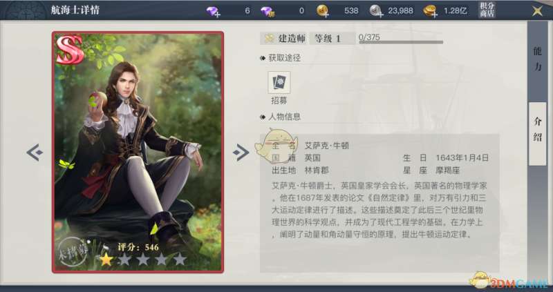The width and height of the screenshot is (553, 292).
Task: Switch to the 能力 abilities tab
Action: click(538, 59)
